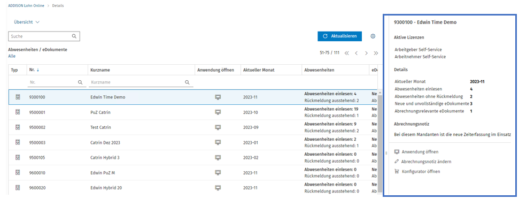Click Alle filter under Abwesenheiten / eDokumente
This screenshot has width=519, height=199.
pos(12,56)
